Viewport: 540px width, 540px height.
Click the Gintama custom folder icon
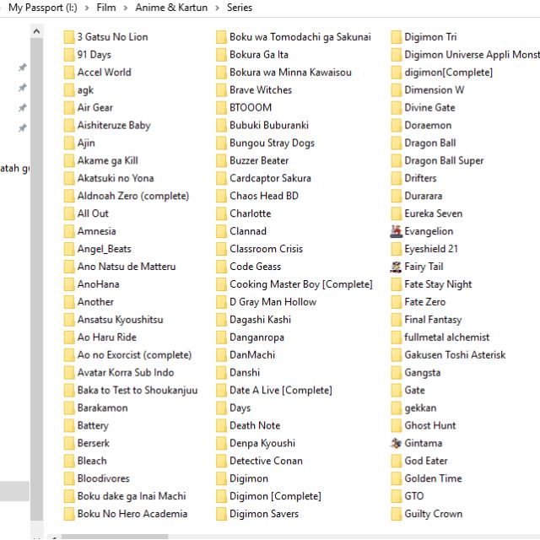pos(396,443)
